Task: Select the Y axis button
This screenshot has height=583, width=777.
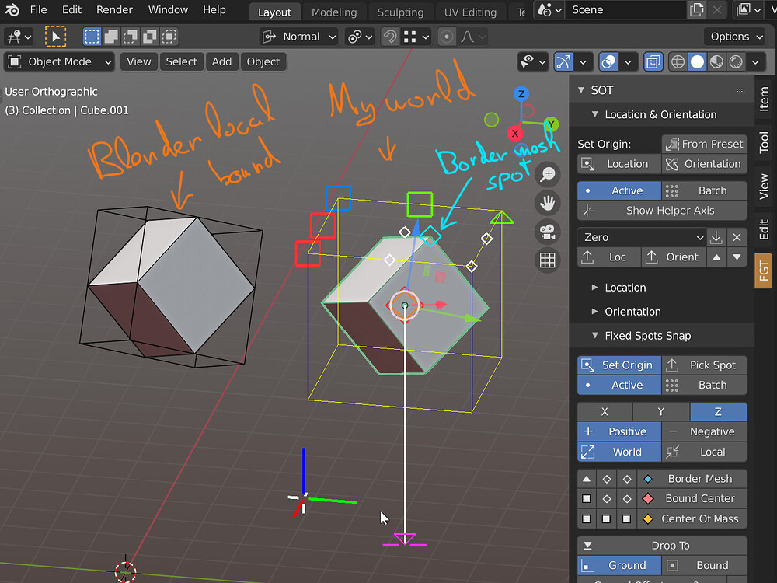Action: (x=660, y=411)
